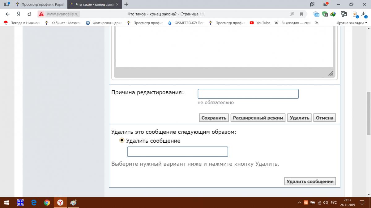Select the 'Удалить сообщение' radio button

click(x=122, y=140)
